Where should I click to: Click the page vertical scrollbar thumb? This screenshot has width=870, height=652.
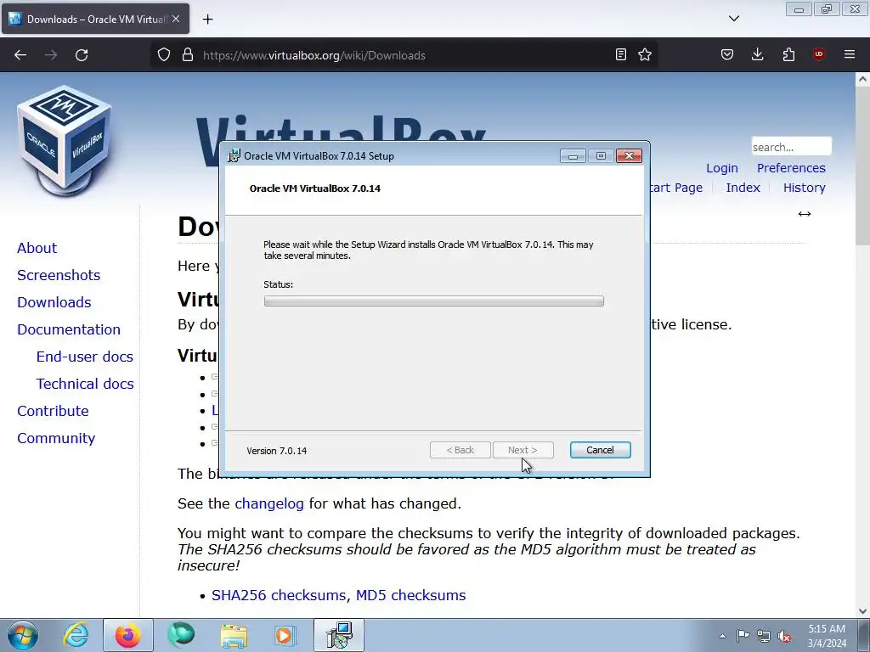point(862,165)
